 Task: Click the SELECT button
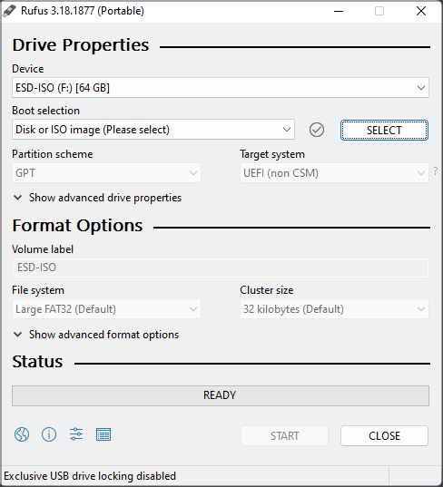384,130
